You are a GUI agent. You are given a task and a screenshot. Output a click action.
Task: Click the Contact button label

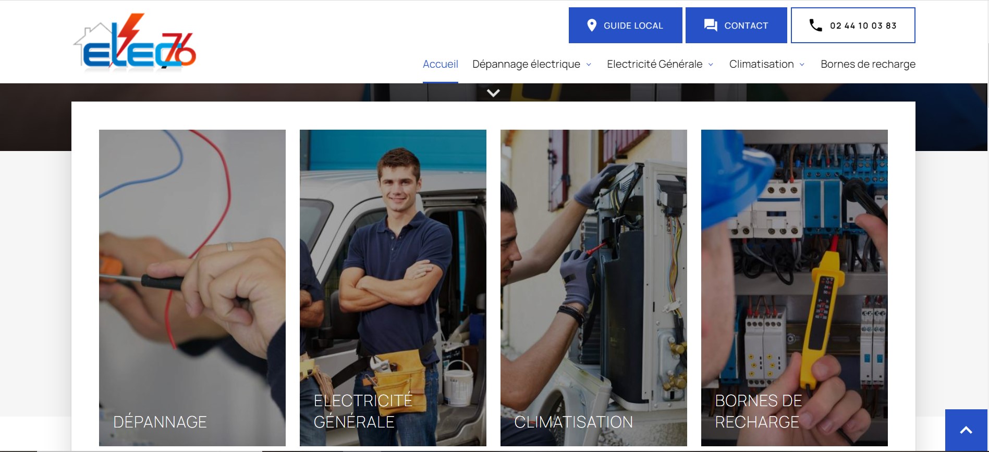click(x=746, y=26)
